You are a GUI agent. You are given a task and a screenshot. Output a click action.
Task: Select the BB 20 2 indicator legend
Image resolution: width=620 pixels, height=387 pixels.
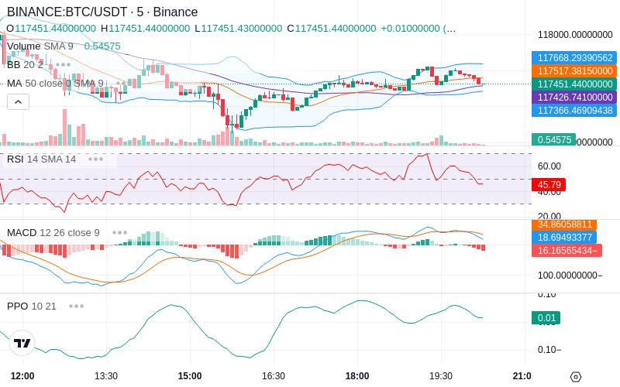[x=25, y=64]
